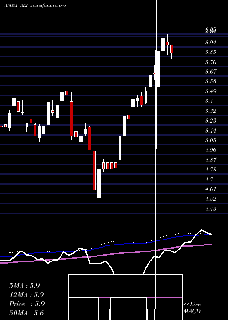Click the 50MA : 5.6 readout
228x320 pixels.
[26, 313]
